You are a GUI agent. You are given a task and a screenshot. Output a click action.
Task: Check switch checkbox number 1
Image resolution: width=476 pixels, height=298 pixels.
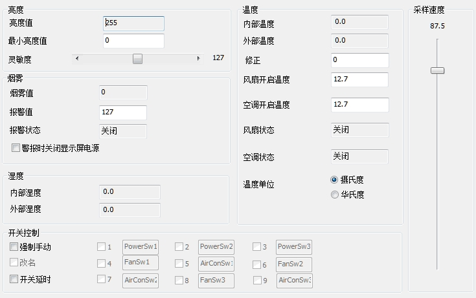point(101,247)
